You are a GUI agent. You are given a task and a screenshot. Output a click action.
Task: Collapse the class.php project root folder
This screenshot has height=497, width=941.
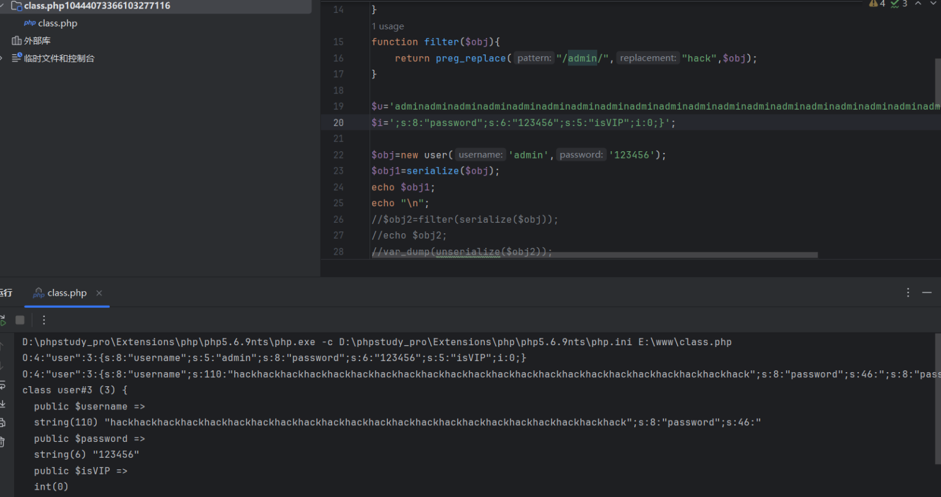[2, 6]
